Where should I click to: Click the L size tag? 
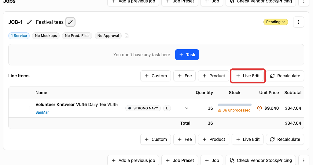[x=167, y=108]
